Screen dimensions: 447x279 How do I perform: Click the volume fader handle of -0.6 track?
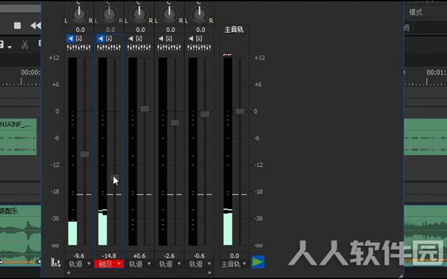pos(205,114)
